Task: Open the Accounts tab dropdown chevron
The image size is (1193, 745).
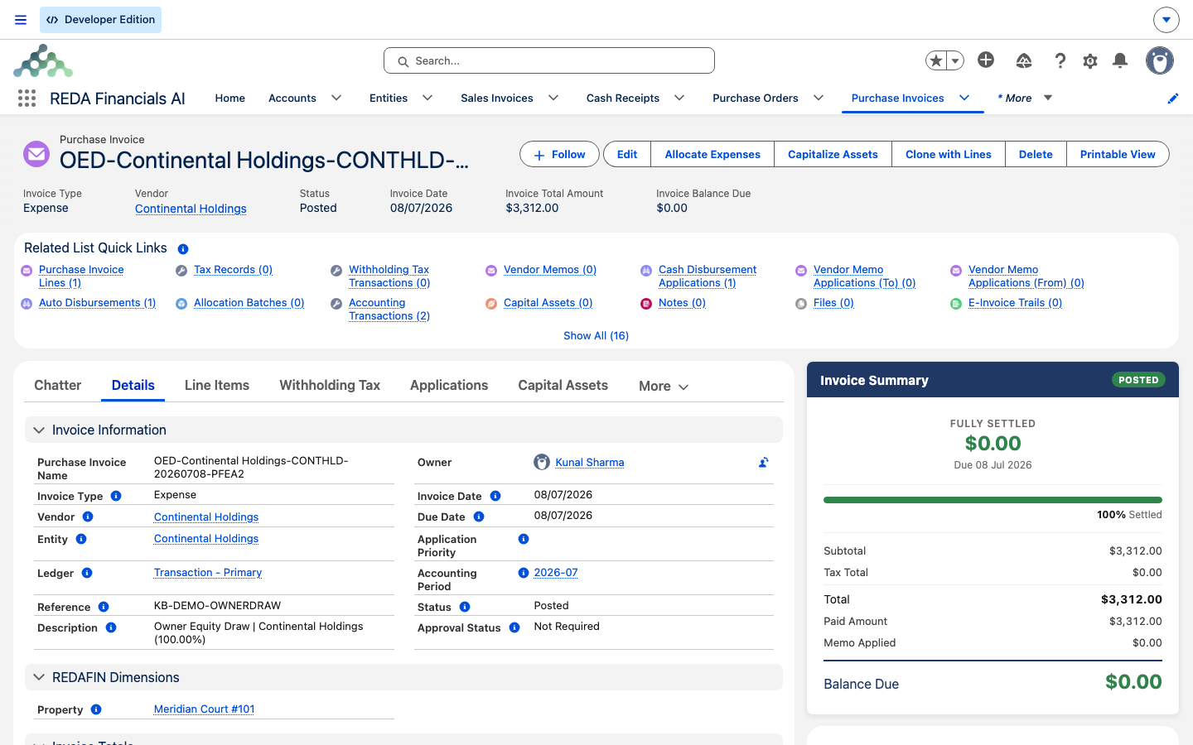Action: click(x=336, y=98)
